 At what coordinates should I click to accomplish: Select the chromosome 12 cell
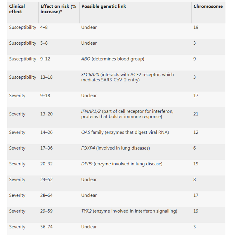196,132
